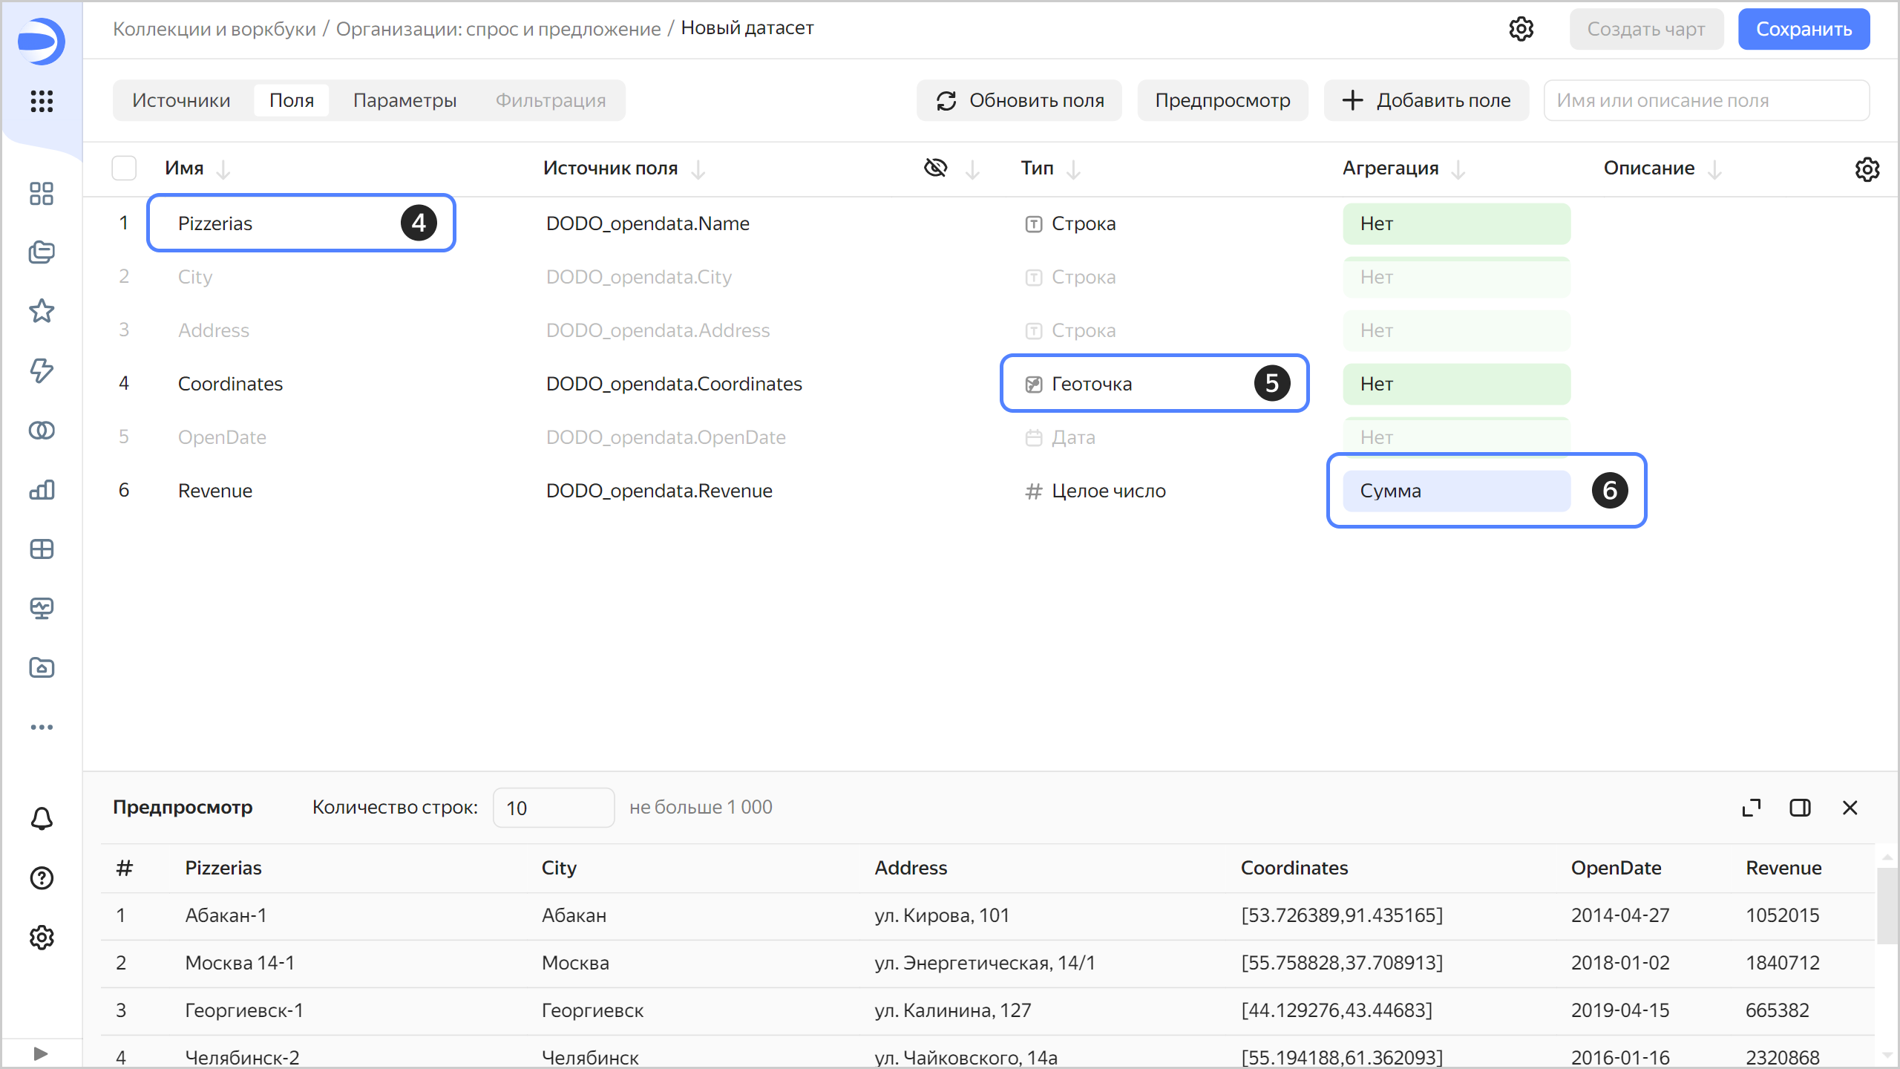1900x1069 pixels.
Task: Click the field name search input
Action: [1706, 100]
